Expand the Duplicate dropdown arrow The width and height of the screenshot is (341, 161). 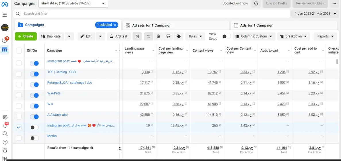pos(69,36)
